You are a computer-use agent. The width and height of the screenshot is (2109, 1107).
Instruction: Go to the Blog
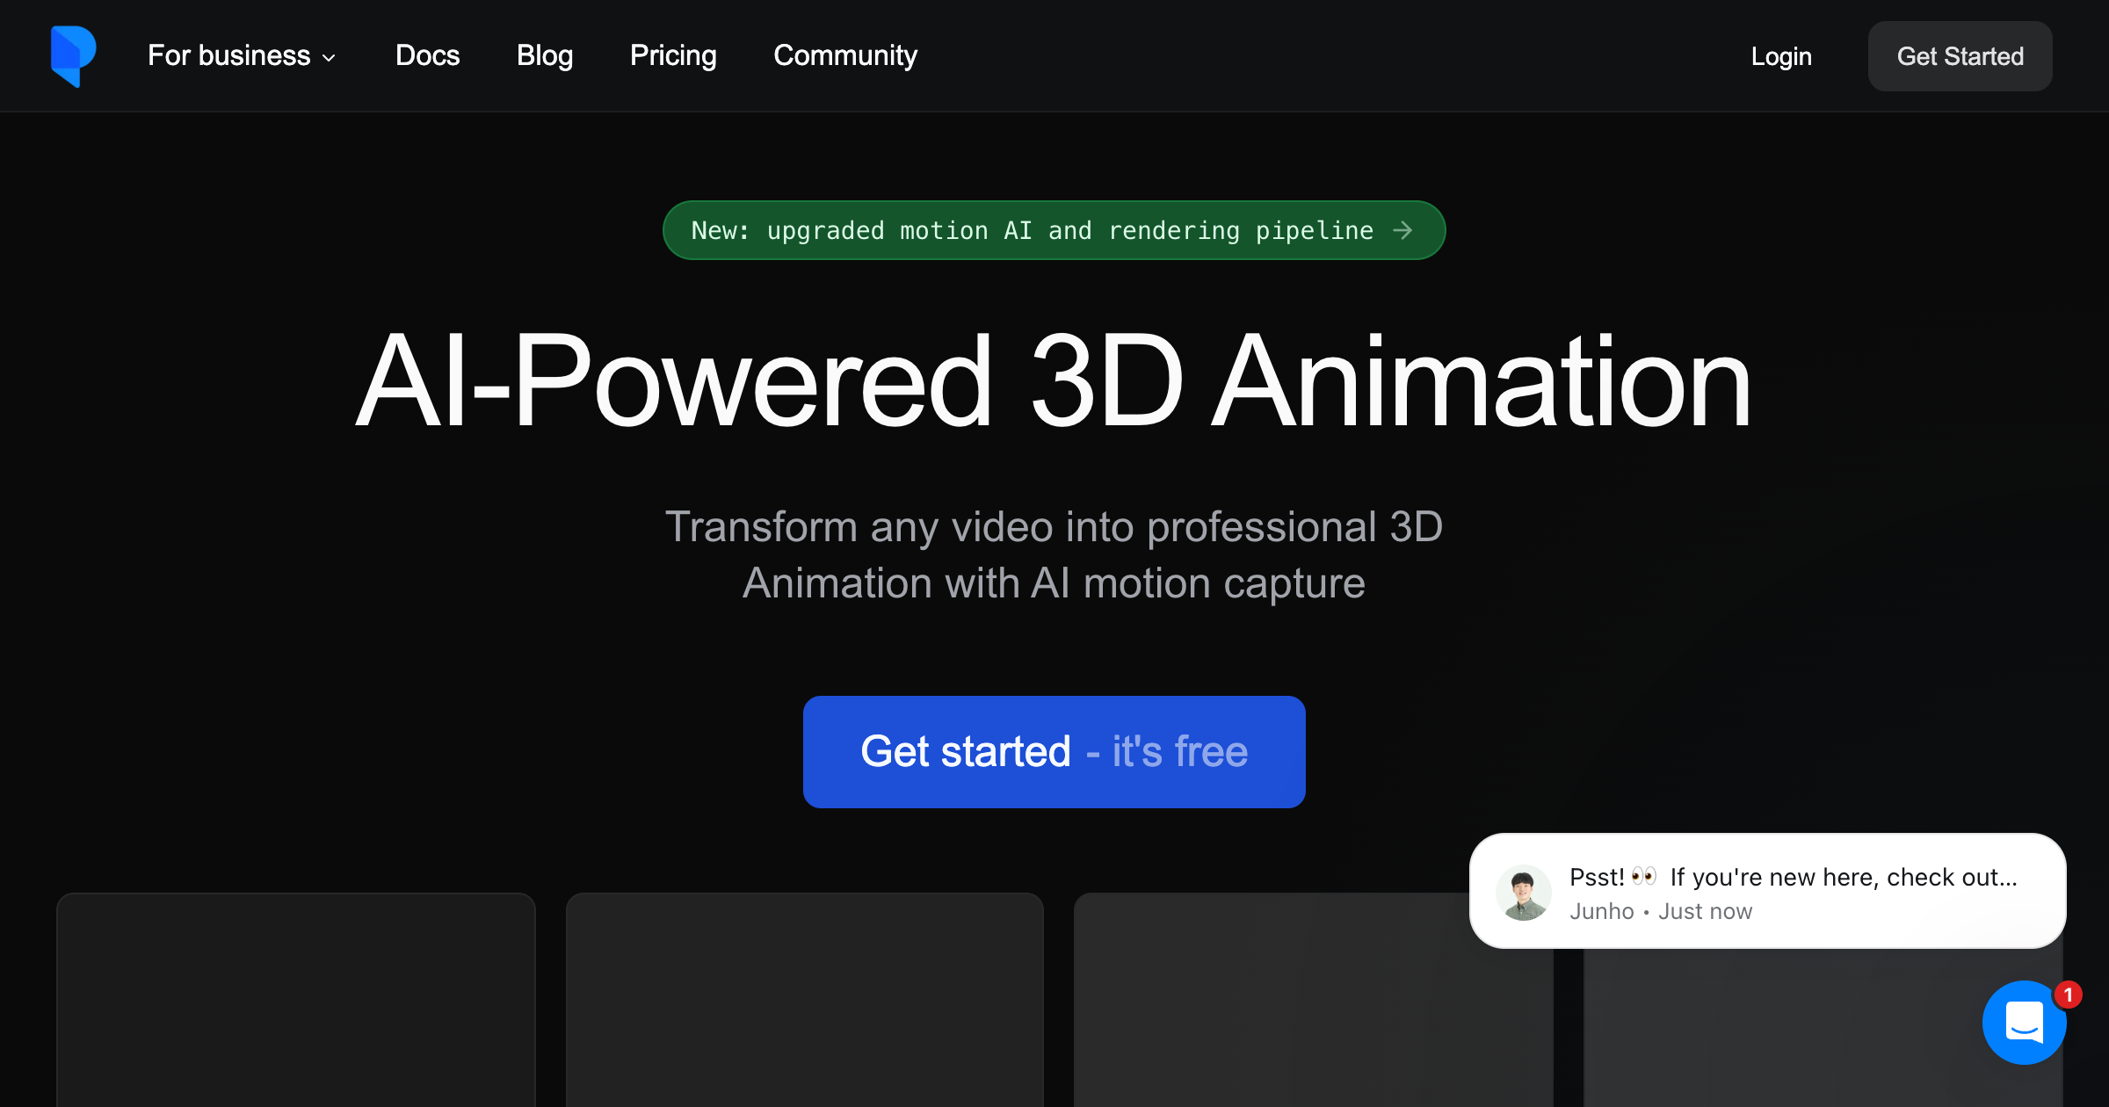point(545,56)
